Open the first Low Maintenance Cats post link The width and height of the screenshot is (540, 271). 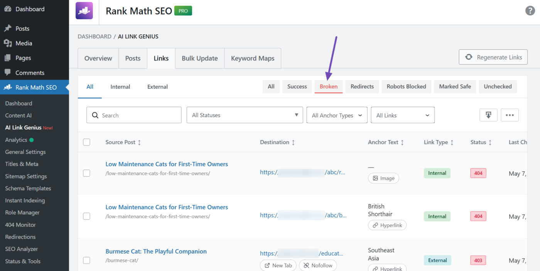pos(167,164)
